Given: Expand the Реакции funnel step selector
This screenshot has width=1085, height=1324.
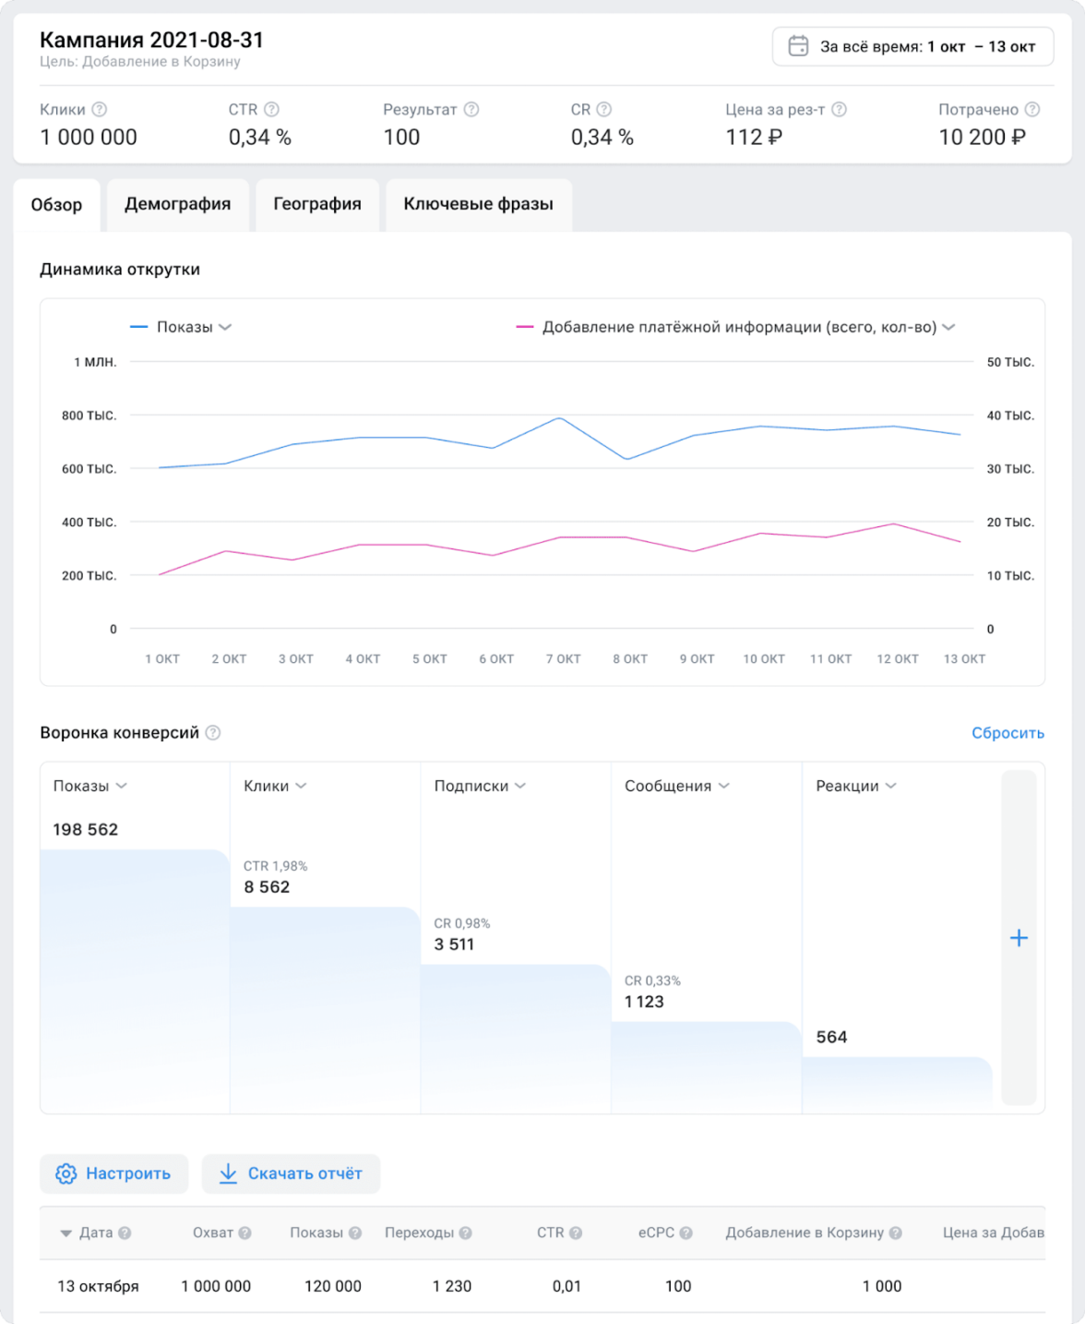Looking at the screenshot, I should (x=890, y=786).
